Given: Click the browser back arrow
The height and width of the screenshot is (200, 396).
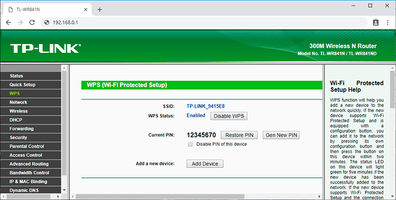Looking at the screenshot, I should [9, 23].
